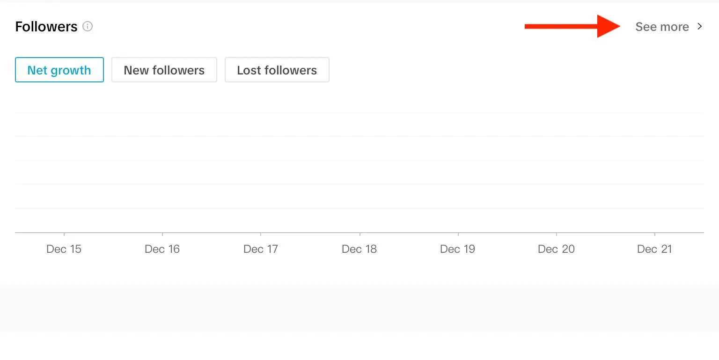This screenshot has width=719, height=360.
Task: Click the Dec 20 date label
Action: point(556,249)
